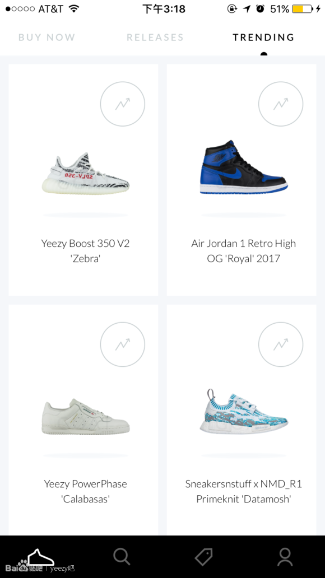
Task: Tap trending icon on Yeezy Zebra card
Action: [123, 104]
